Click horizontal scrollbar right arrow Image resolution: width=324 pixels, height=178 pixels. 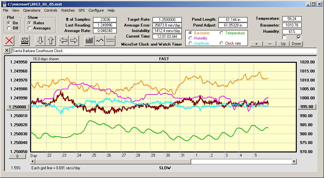(x=294, y=161)
